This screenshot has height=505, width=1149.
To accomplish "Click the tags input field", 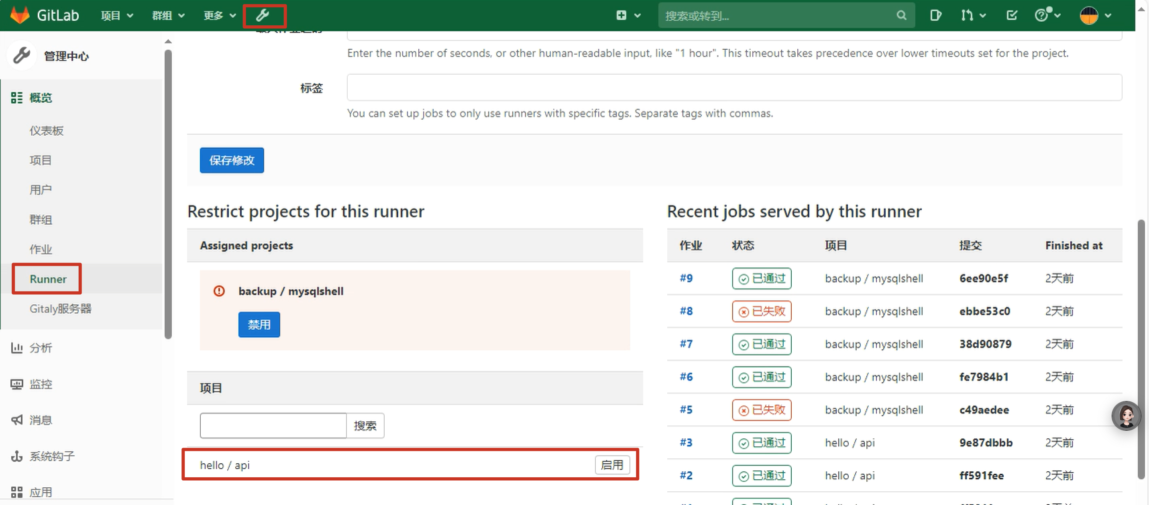I will point(734,88).
